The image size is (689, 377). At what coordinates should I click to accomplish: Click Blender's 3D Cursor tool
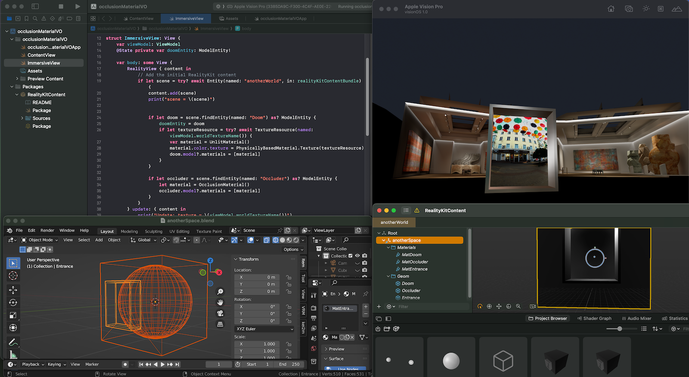pos(13,276)
